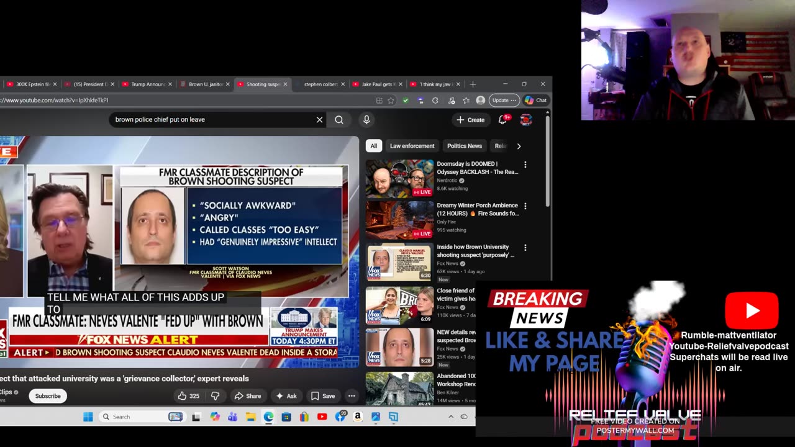Select Law enforcement filter chip

[x=412, y=146]
